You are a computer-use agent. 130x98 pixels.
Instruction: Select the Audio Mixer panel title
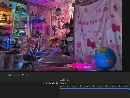(65, 80)
